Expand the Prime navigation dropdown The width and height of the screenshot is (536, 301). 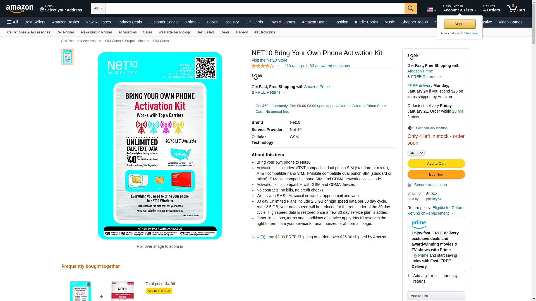(193, 22)
